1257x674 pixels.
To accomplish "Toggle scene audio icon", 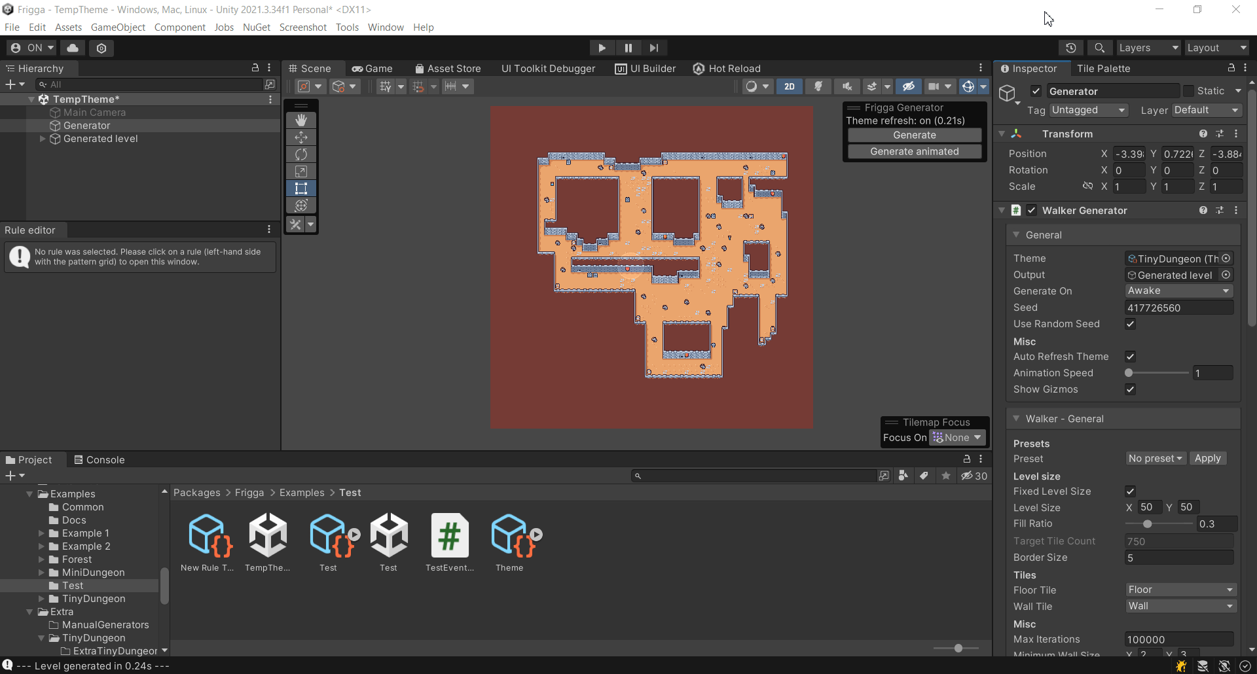I will click(847, 86).
